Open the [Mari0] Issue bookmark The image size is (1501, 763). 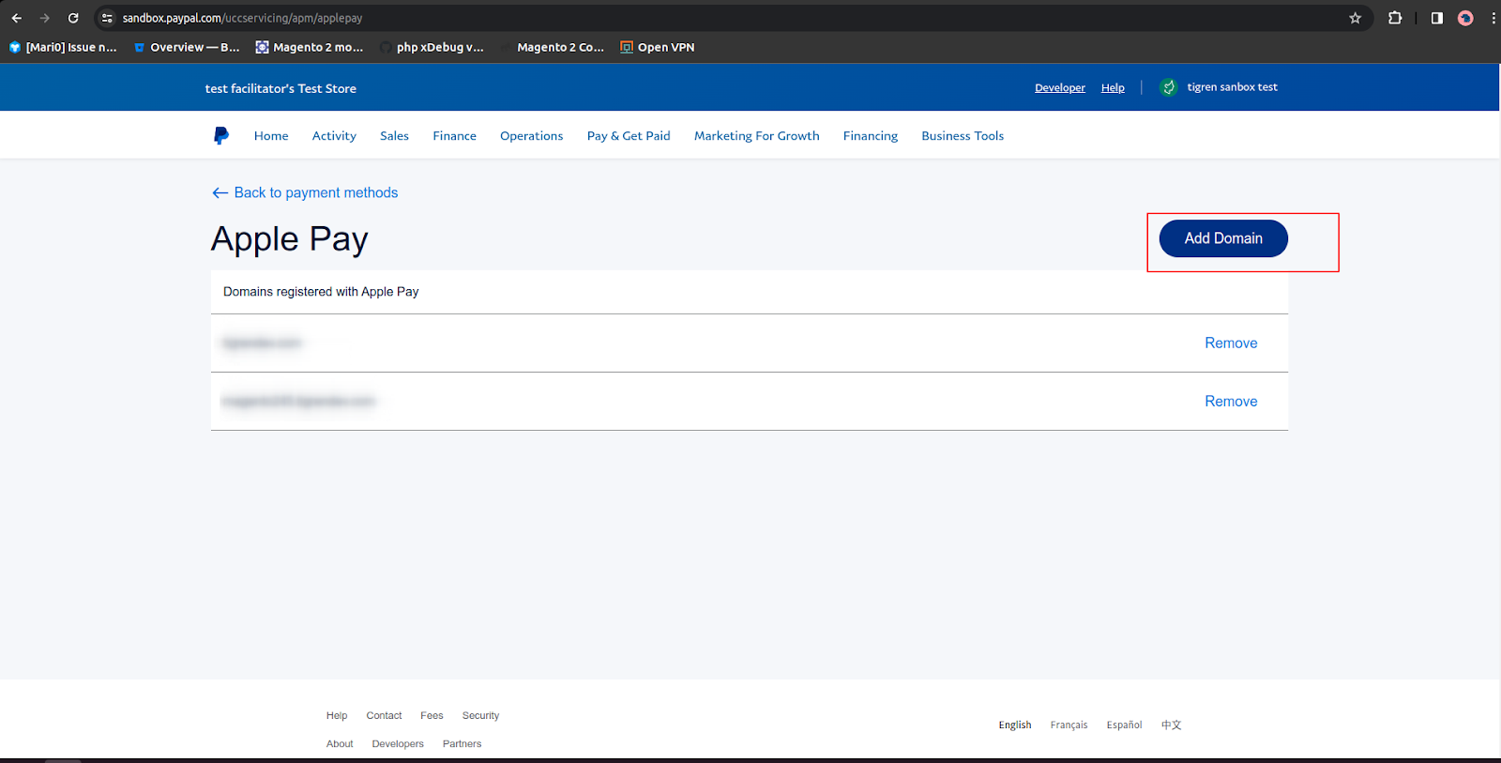click(63, 47)
